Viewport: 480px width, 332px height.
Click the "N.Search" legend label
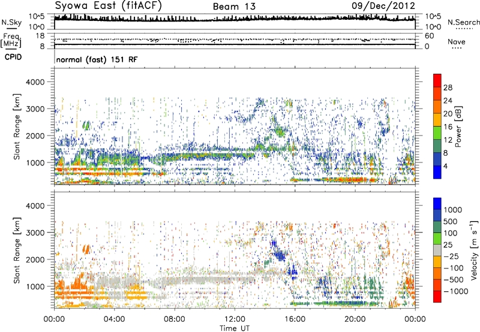point(463,22)
